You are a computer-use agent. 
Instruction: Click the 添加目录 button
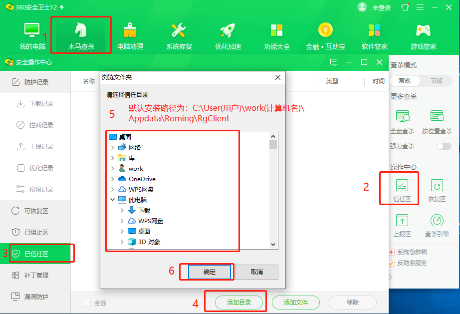point(238,302)
